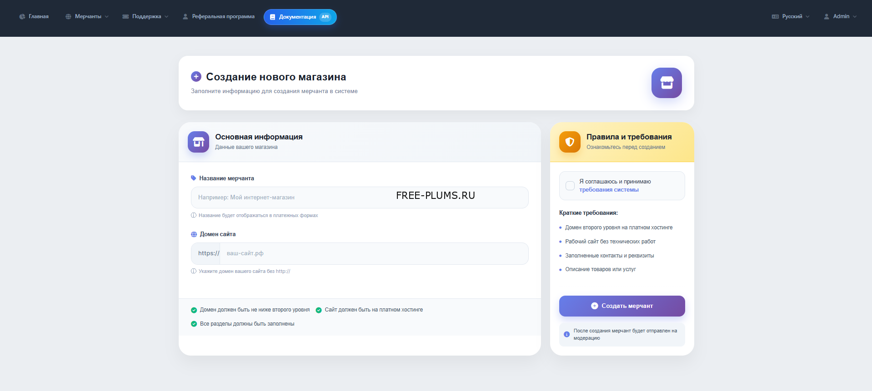Open Реферальная программа menu item
Image resolution: width=872 pixels, height=391 pixels.
coord(219,16)
